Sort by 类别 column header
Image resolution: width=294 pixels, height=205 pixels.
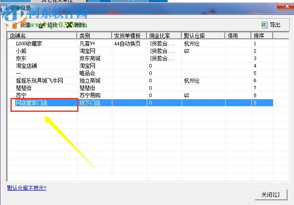point(95,36)
